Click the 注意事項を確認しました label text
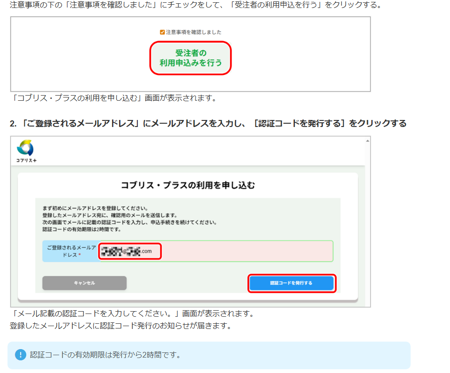This screenshot has height=373, width=450. [194, 32]
